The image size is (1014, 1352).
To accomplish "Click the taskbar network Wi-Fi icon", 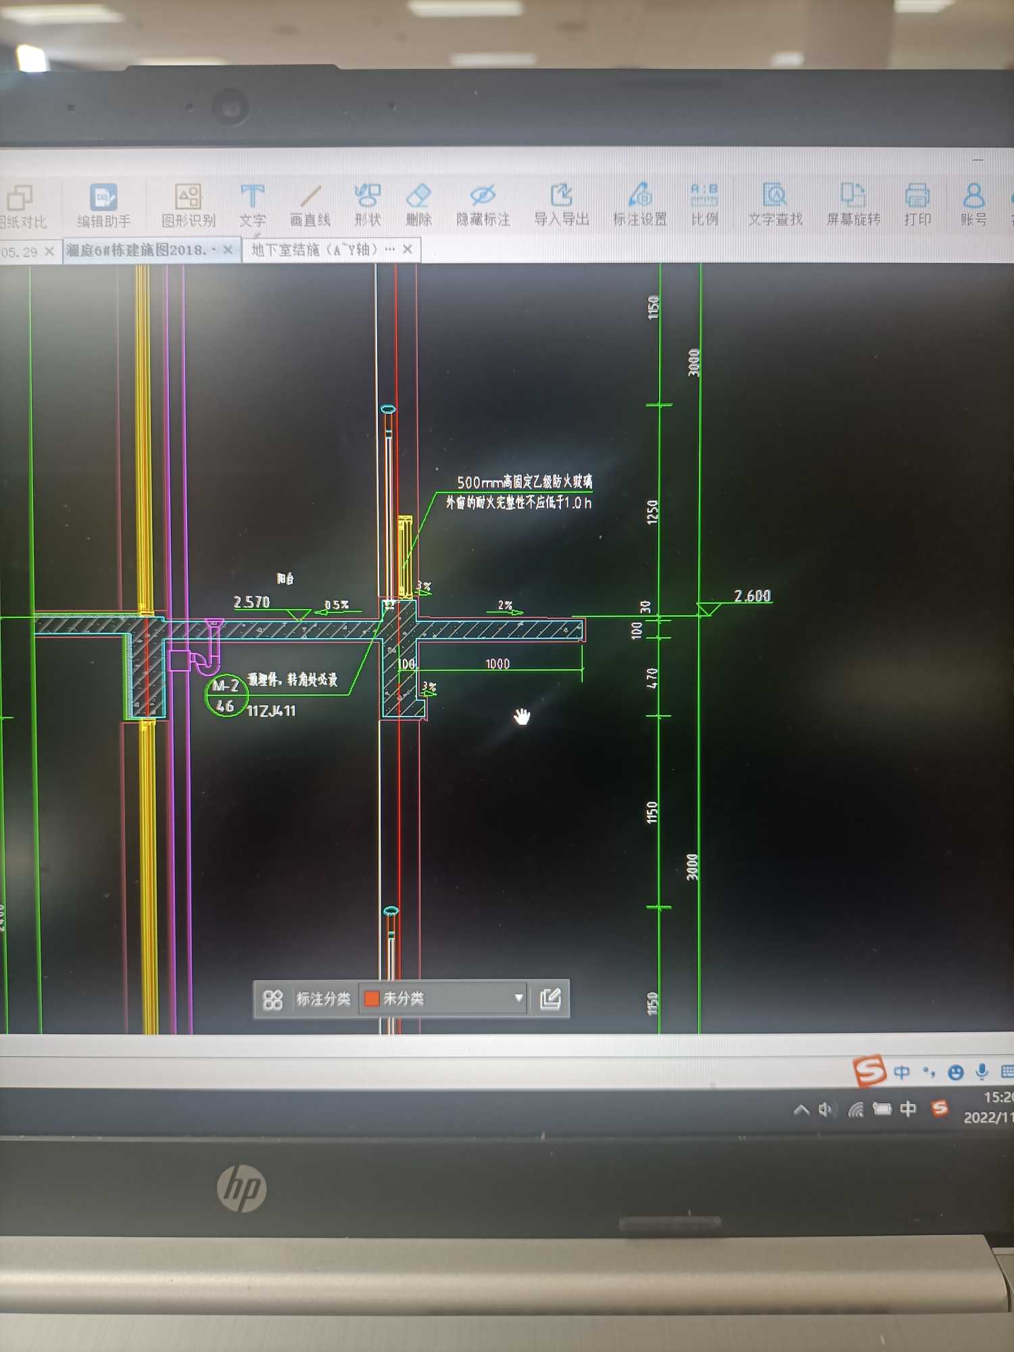I will (856, 1109).
